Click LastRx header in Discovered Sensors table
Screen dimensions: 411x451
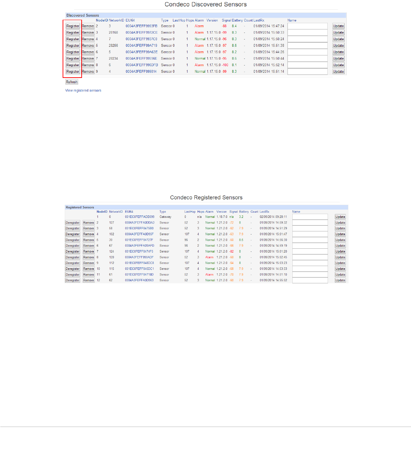[x=259, y=20]
